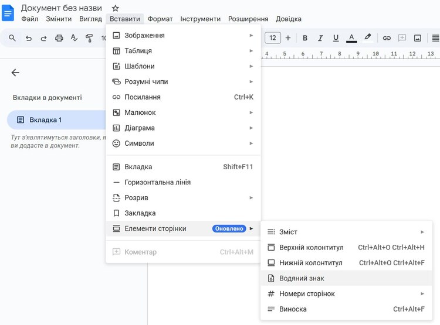Click the star icon to favorite document
Image resolution: width=440 pixels, height=325 pixels.
click(116, 8)
